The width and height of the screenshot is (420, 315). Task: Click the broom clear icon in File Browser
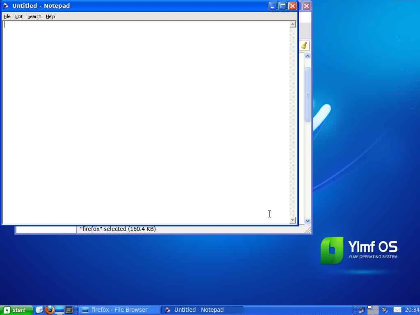tap(304, 46)
